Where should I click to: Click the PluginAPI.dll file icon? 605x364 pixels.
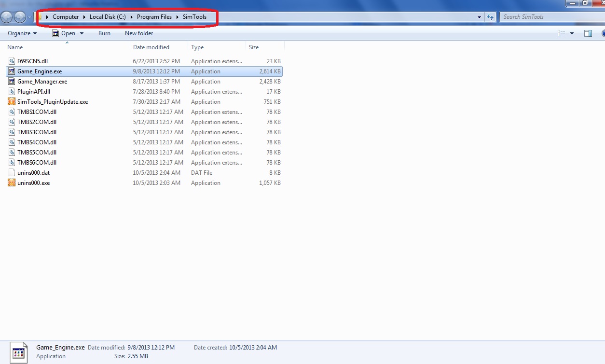[x=12, y=92]
